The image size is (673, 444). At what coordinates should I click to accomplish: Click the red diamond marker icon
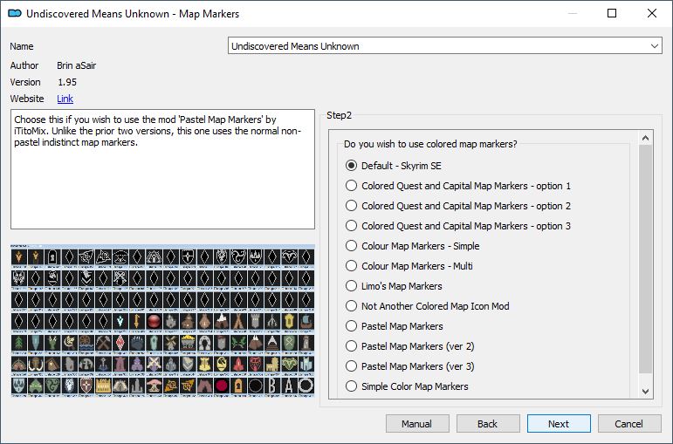pyautogui.click(x=120, y=343)
